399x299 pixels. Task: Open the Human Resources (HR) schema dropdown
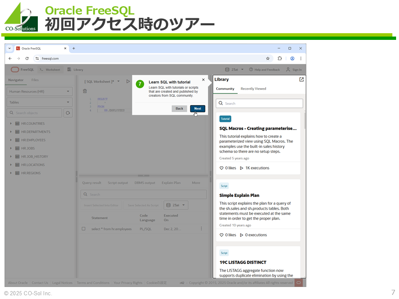pos(39,91)
